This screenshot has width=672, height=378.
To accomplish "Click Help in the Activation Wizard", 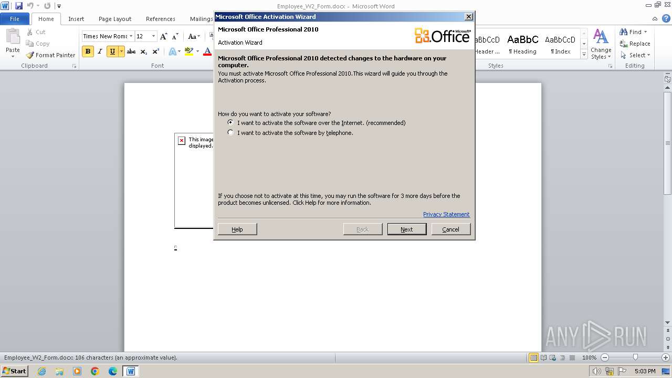I will pos(237,229).
